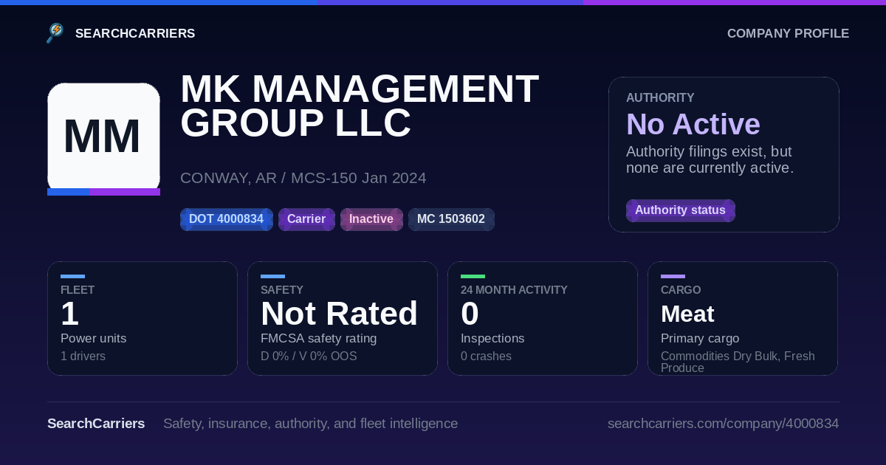Click the MK MANAGEMENT GROUP LLC title

(x=360, y=106)
